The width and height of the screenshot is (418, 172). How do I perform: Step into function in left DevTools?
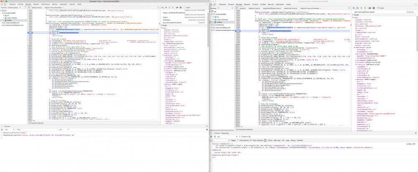[x=170, y=7]
